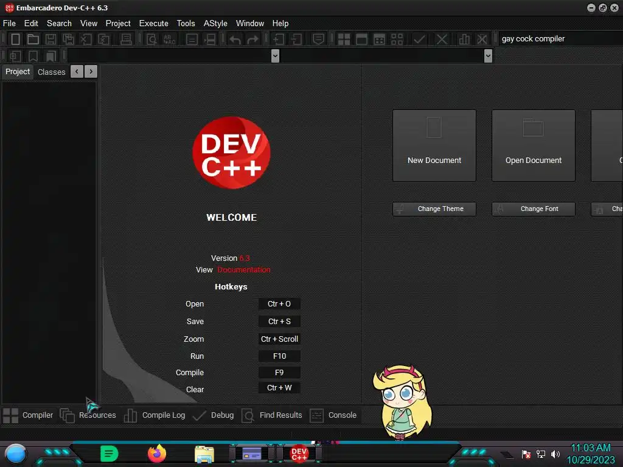Click the Close All files toolbar icon
This screenshot has height=467, width=623.
[x=103, y=39]
